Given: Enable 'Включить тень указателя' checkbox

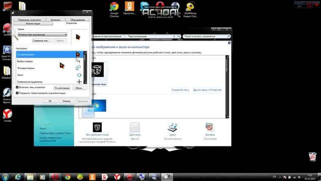Looking at the screenshot, I should tap(17, 87).
